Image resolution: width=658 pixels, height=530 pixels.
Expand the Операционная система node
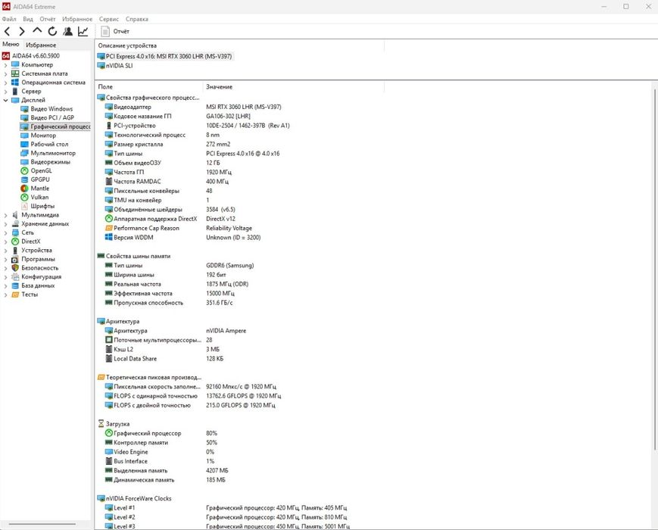[5, 83]
